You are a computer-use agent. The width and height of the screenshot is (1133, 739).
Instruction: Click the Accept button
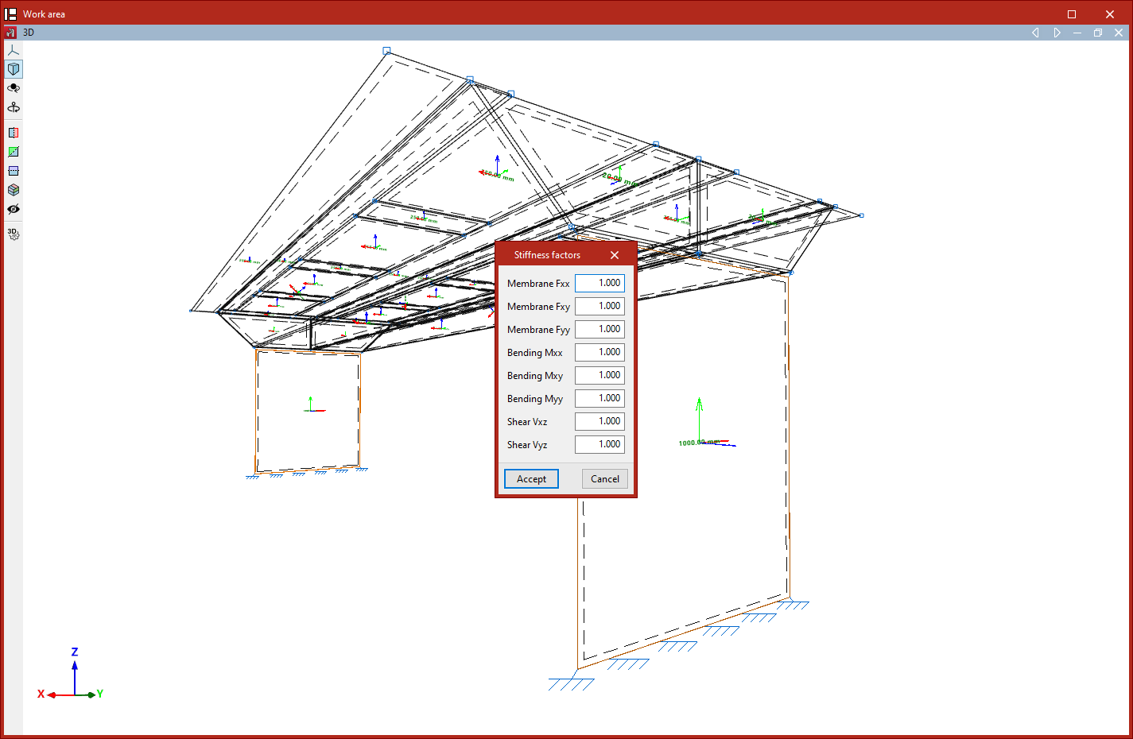tap(531, 479)
